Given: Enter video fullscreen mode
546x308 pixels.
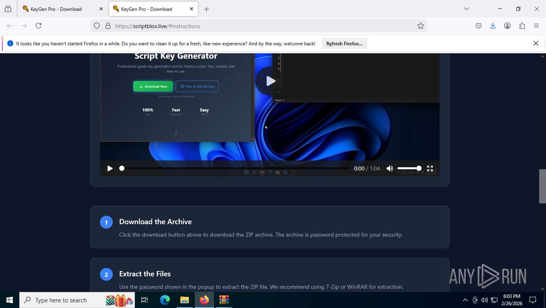Looking at the screenshot, I should [430, 168].
